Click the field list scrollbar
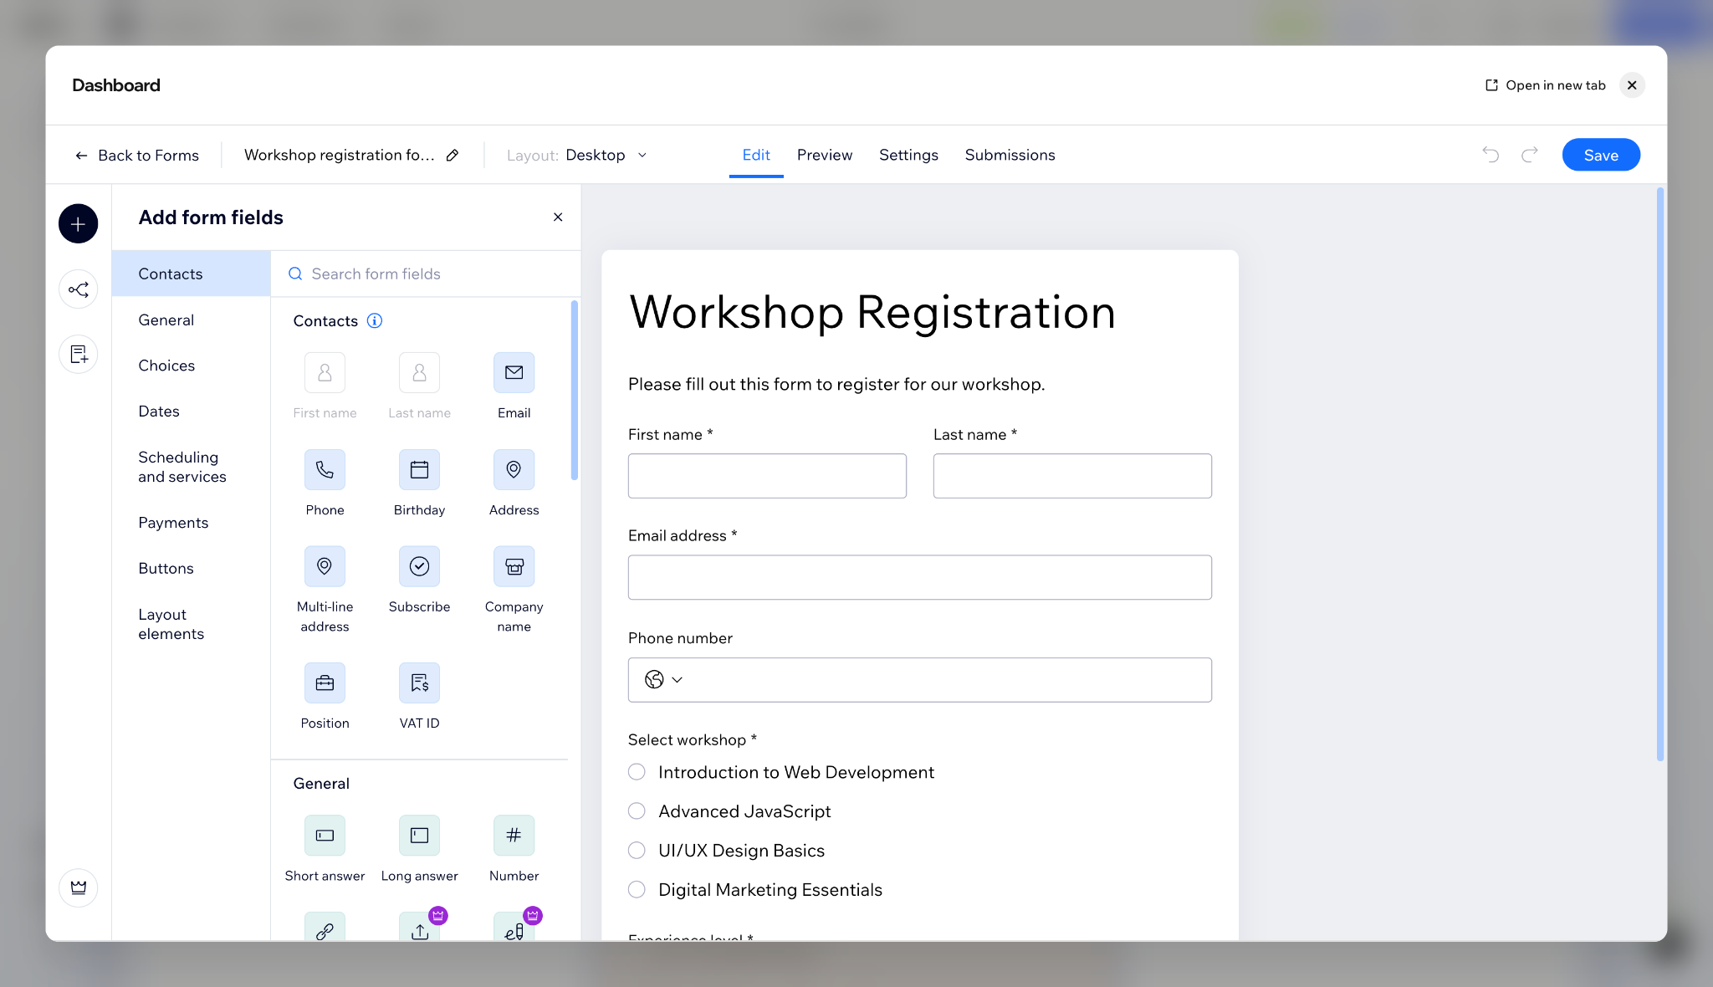This screenshot has height=987, width=1713. pos(575,391)
